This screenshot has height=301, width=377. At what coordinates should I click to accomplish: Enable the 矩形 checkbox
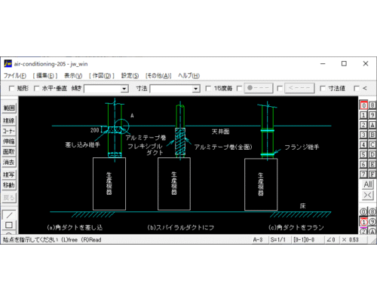[11, 88]
